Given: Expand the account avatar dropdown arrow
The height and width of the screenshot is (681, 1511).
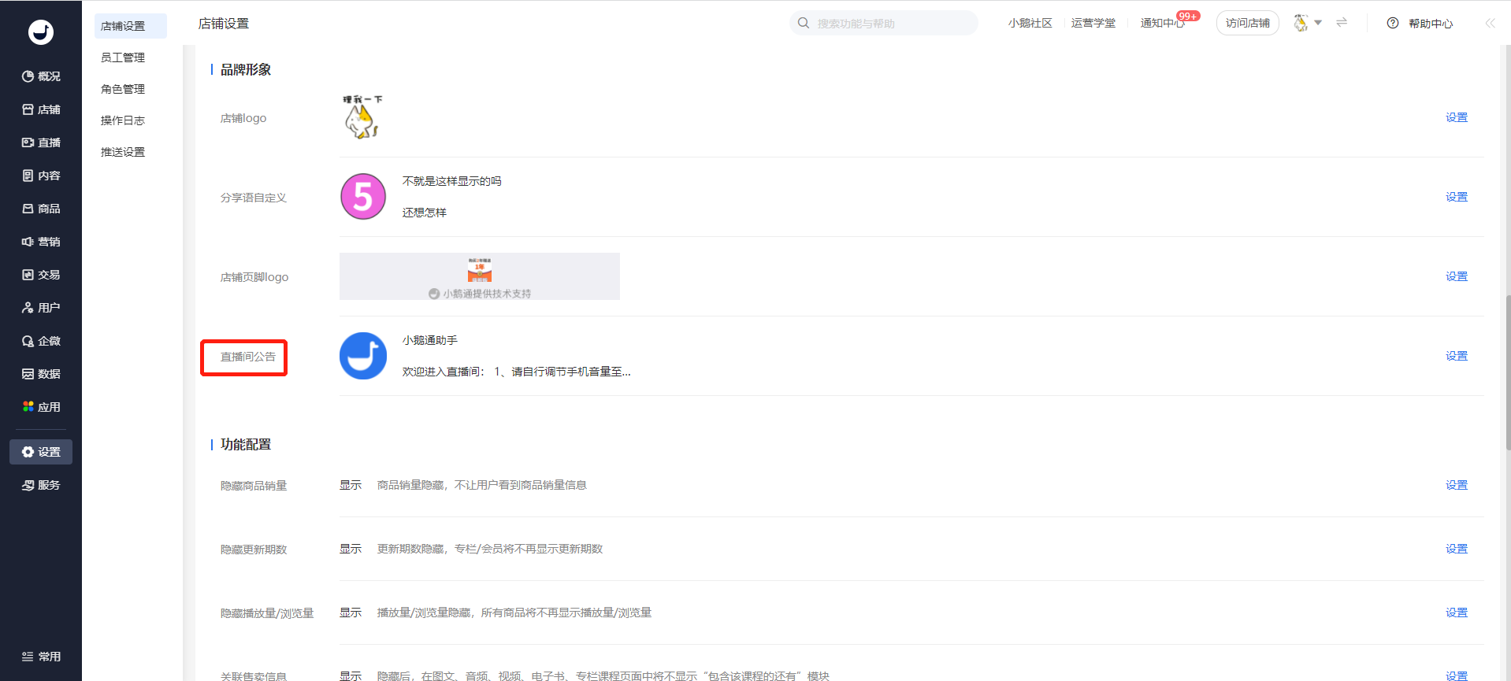Looking at the screenshot, I should (x=1318, y=23).
